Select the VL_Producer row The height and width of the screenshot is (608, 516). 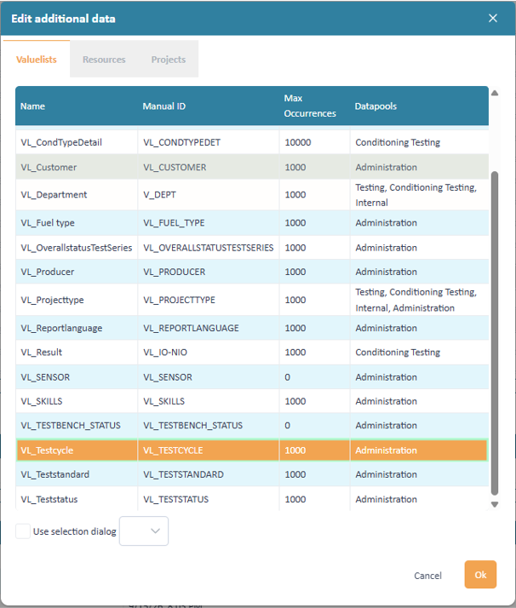[252, 272]
